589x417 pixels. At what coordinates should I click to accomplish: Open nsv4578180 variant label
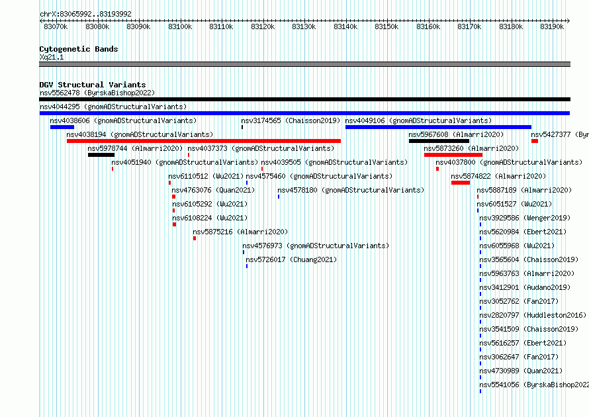coord(351,190)
